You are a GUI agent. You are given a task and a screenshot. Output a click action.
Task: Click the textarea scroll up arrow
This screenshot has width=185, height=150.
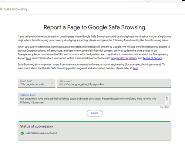167,98
